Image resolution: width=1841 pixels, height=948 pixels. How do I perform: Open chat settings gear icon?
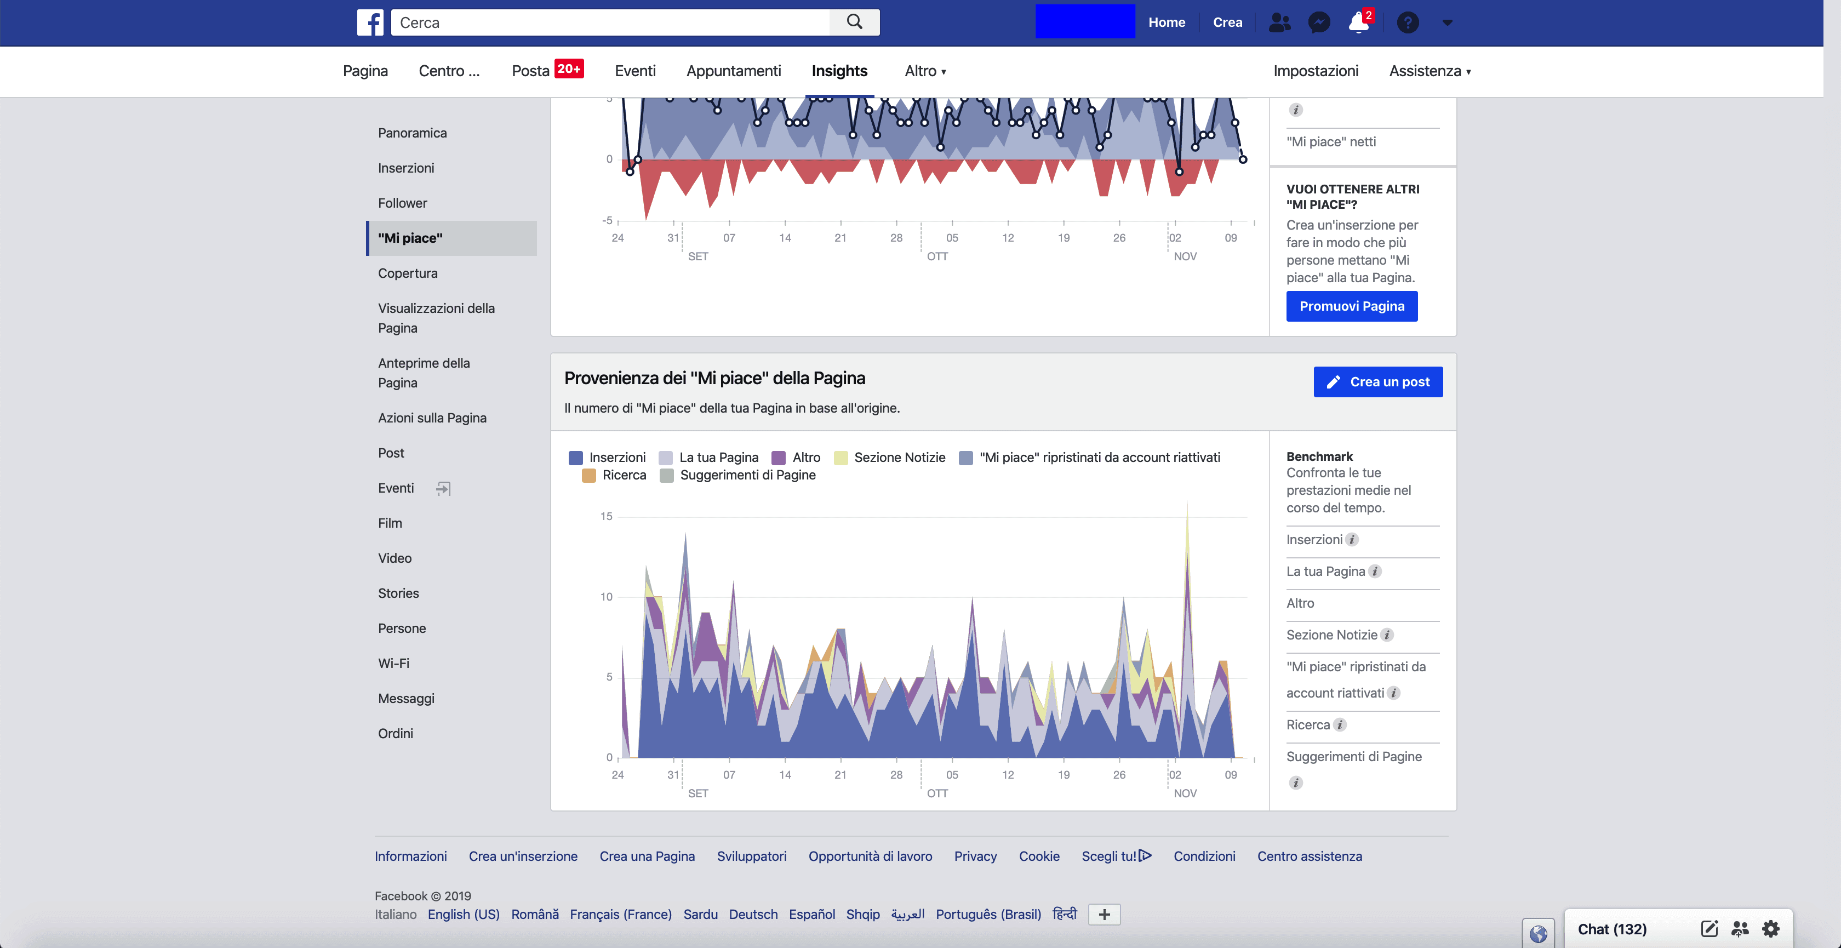[1771, 929]
